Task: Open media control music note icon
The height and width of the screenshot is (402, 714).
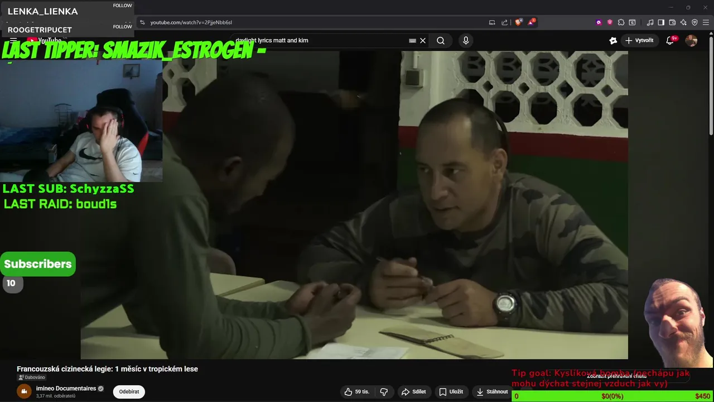Action: pos(650,22)
